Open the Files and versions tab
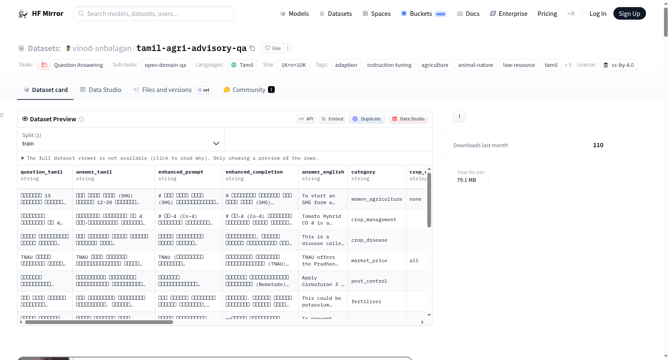 click(172, 89)
